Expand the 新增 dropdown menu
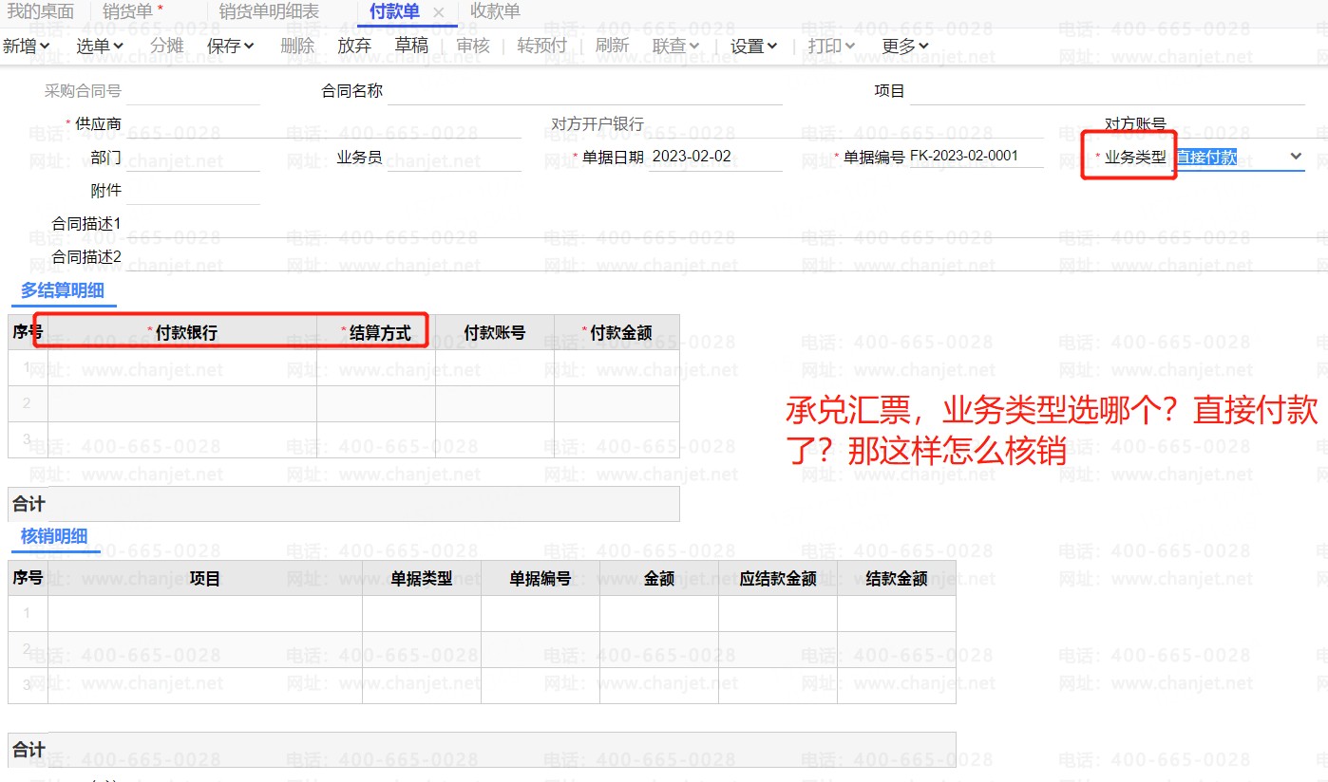The width and height of the screenshot is (1328, 782). 26,46
